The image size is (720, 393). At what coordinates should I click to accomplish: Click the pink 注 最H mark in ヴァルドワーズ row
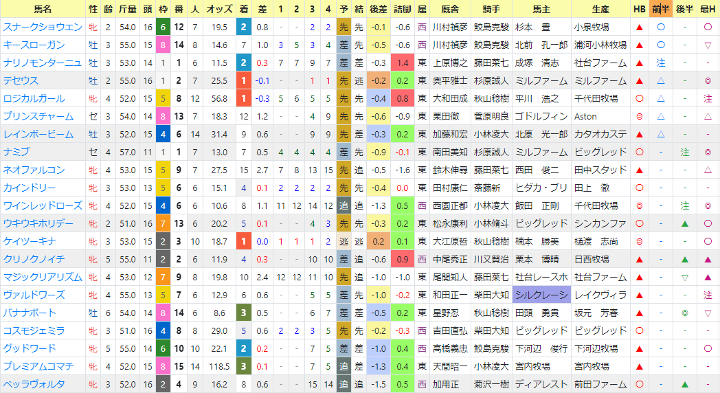708,295
